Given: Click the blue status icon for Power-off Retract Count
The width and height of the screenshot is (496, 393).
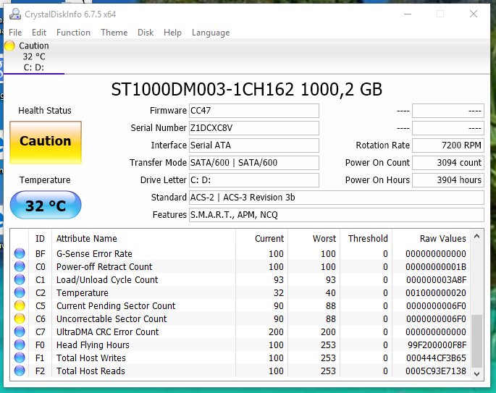Looking at the screenshot, I should (x=20, y=266).
